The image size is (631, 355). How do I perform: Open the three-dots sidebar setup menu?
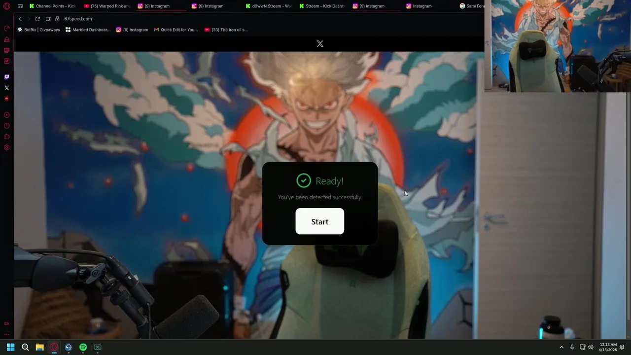pos(7,334)
